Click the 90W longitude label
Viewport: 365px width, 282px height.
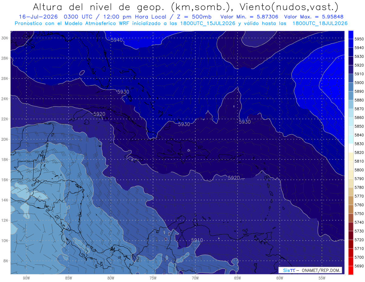click(x=26, y=278)
